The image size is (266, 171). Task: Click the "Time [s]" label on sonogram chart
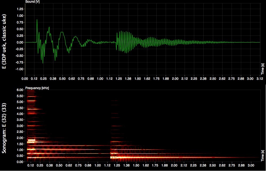263,155
